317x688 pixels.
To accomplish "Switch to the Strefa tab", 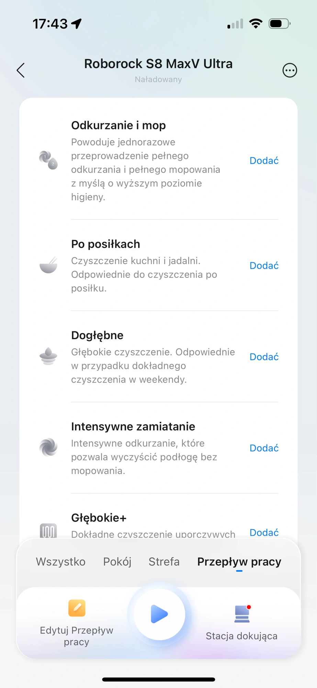I will point(164,562).
